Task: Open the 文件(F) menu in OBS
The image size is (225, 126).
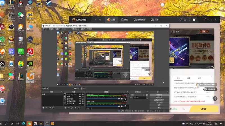Action: [x=45, y=29]
